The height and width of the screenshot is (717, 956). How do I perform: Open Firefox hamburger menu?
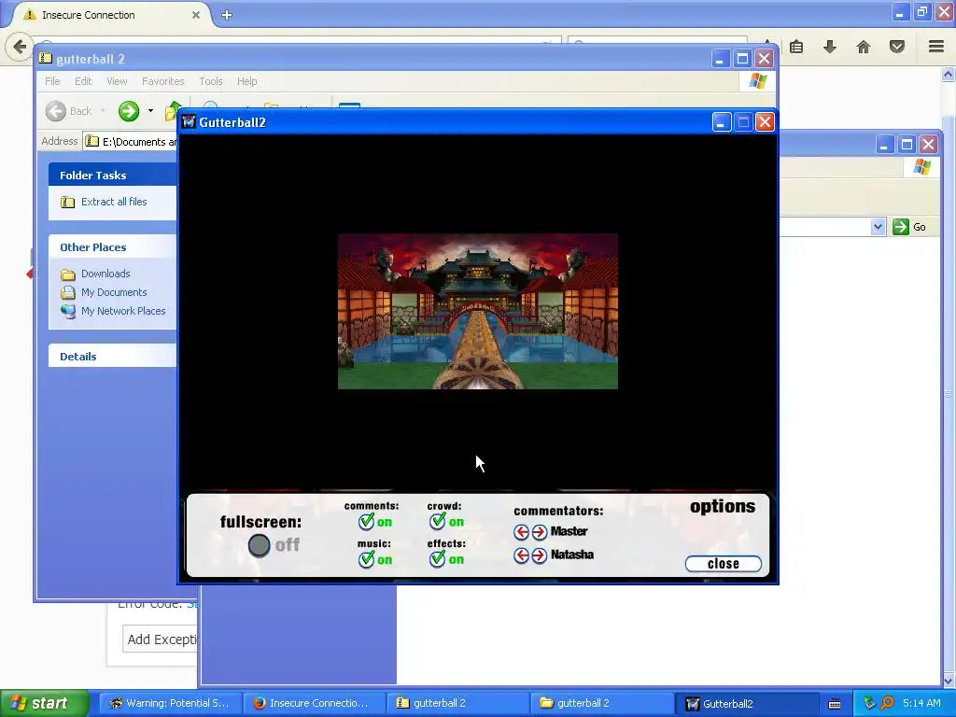tap(936, 47)
